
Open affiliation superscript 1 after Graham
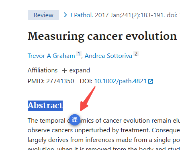coord(79,53)
